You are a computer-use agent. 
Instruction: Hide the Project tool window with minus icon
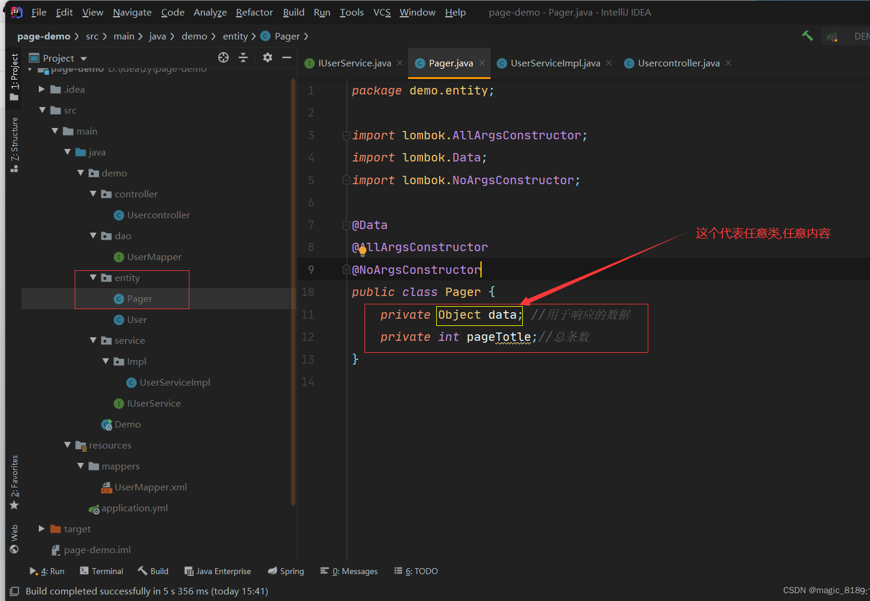coord(287,57)
